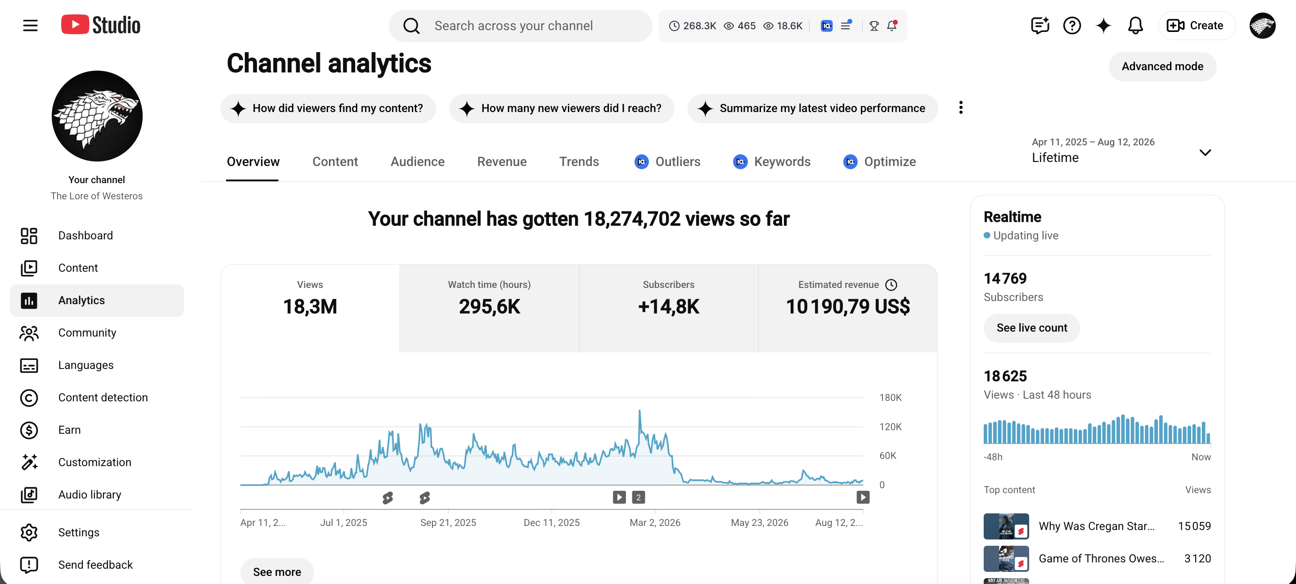The width and height of the screenshot is (1296, 584).
Task: Focus the 'Search across your channel' field
Action: click(521, 26)
